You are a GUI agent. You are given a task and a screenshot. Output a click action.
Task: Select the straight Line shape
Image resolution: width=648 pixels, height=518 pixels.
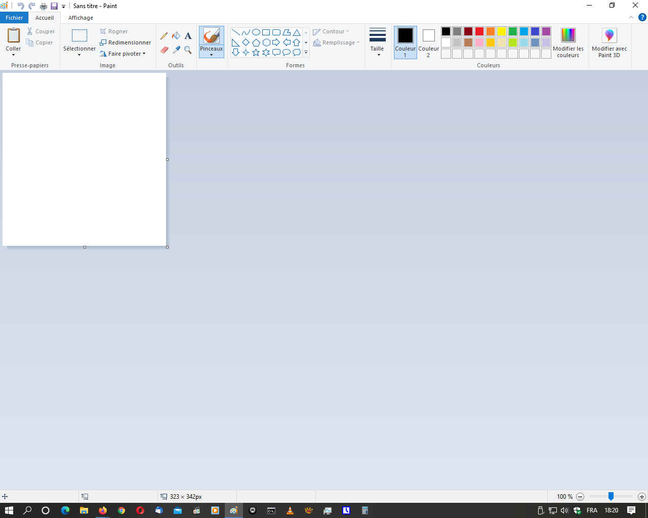tap(236, 32)
